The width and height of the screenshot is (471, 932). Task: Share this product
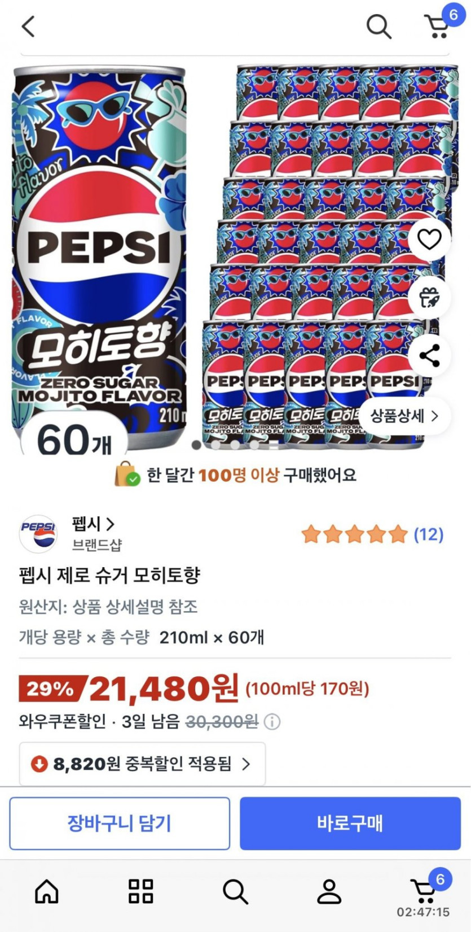[x=429, y=356]
